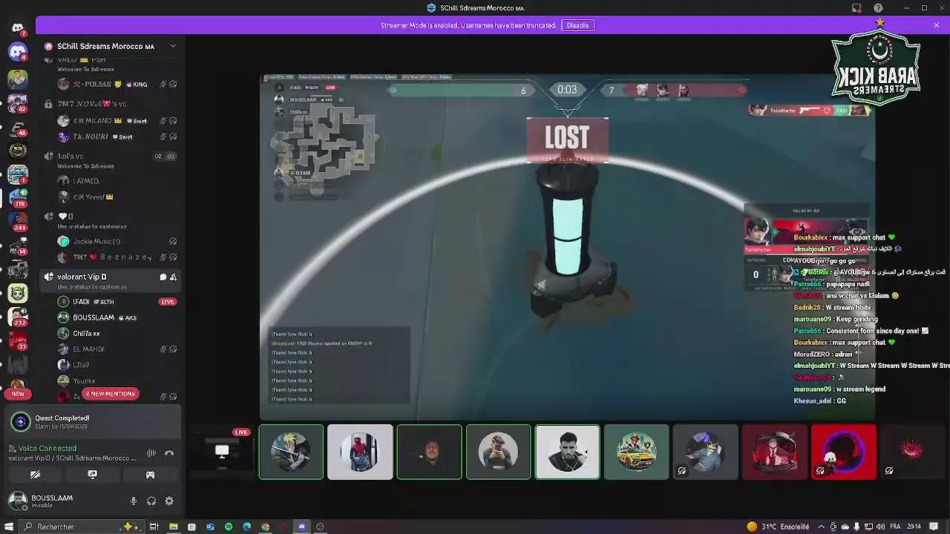
Task: Open Microsoft Edge from taskbar
Action: coord(246,527)
